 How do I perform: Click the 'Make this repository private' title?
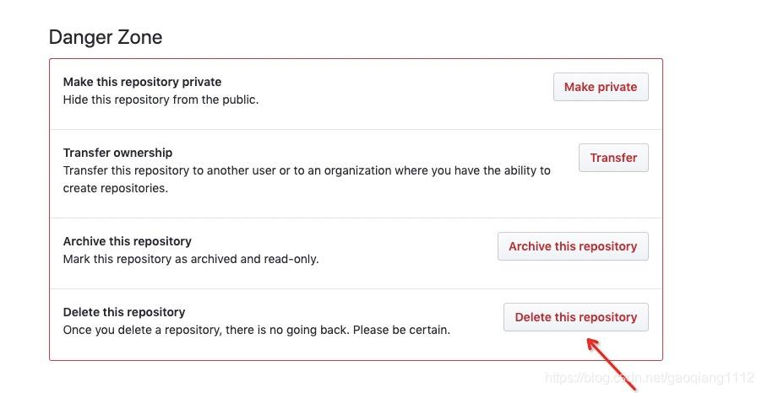143,82
